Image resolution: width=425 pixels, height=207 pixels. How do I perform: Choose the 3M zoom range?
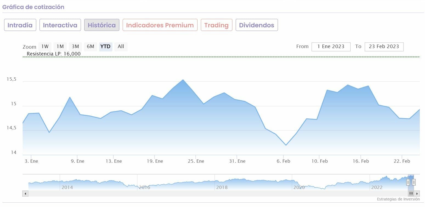pos(75,46)
